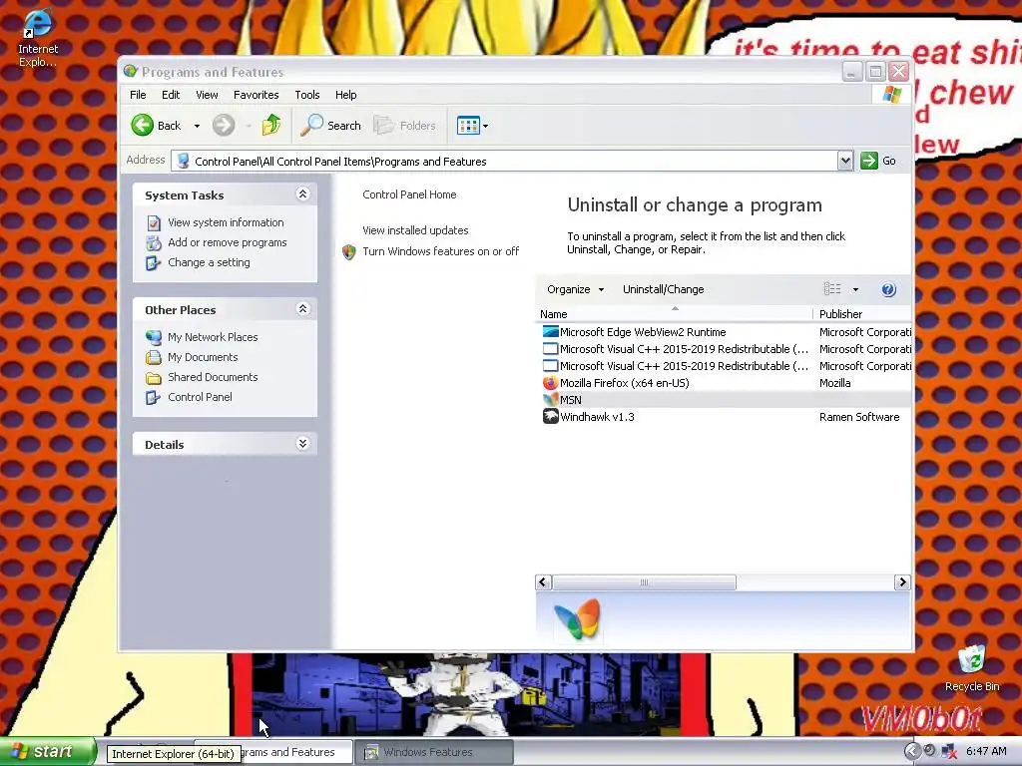Click the My Documents folder icon
This screenshot has width=1022, height=766.
pos(153,357)
